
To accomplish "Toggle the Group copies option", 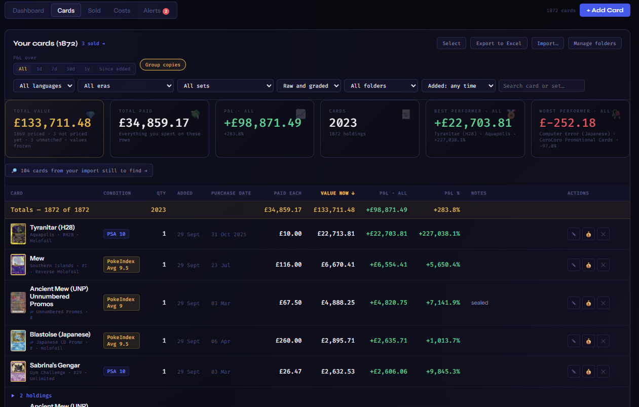I will [x=163, y=65].
